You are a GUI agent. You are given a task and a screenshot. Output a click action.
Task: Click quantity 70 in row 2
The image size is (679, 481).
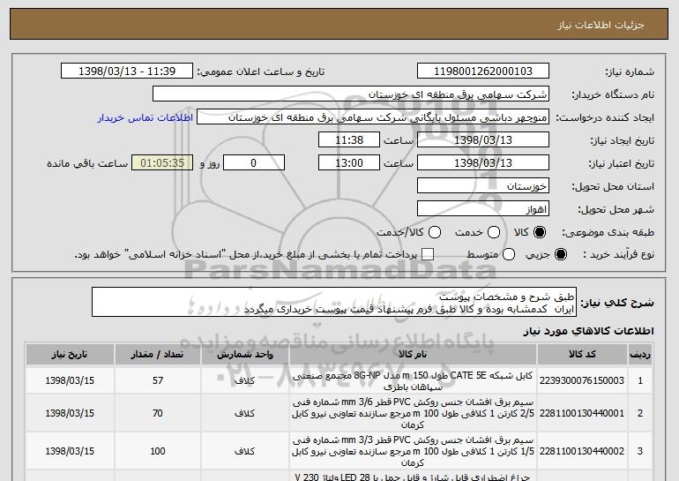pyautogui.click(x=158, y=413)
